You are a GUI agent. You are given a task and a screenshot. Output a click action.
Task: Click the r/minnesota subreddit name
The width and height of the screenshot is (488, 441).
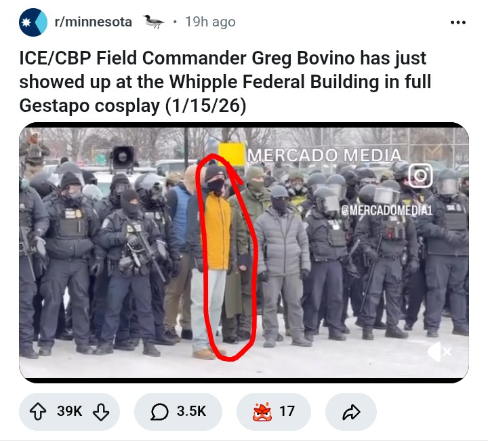(93, 22)
